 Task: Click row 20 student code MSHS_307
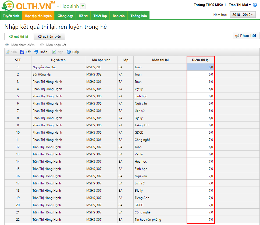(94, 205)
